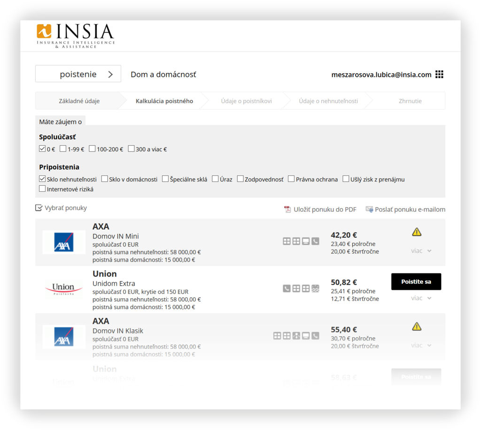Click leftmost window-pane icon in Domov IN Klasik row
Screen dimensions: 481x430
click(x=277, y=336)
